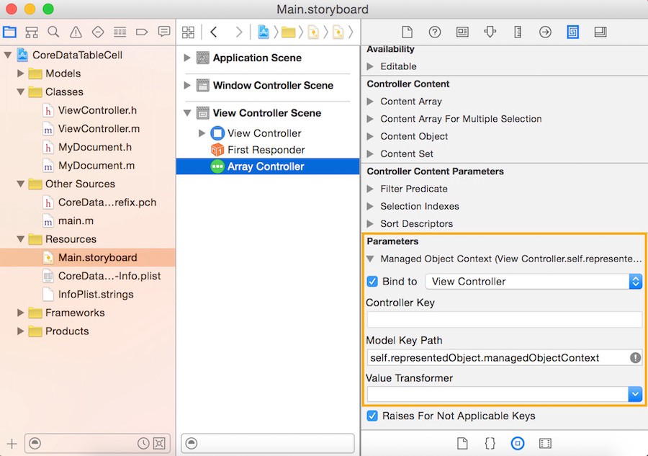Screen dimensions: 648x456
Task: Click the folder icon in jump bar
Action: (289, 32)
